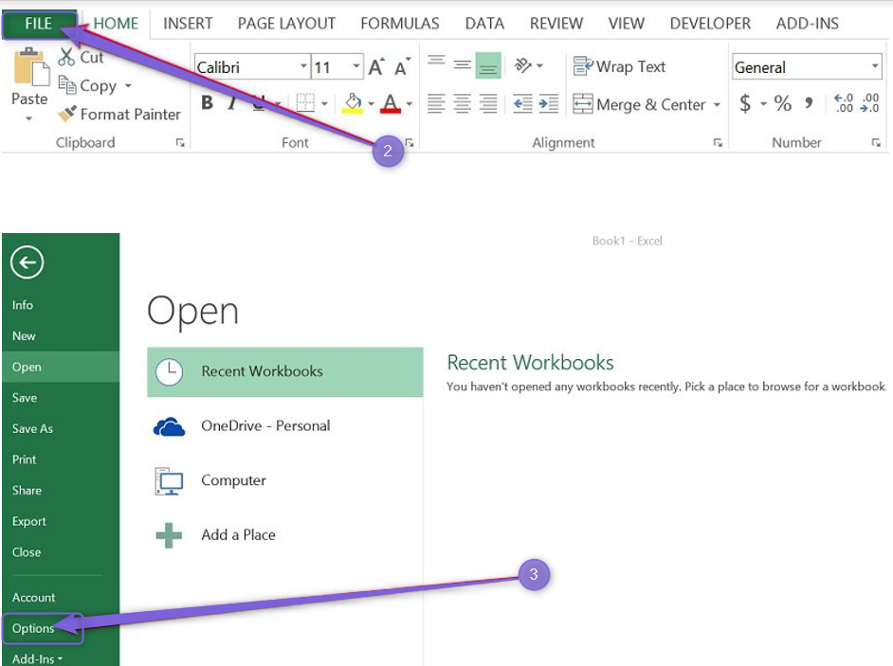This screenshot has width=893, height=666.
Task: Toggle Italic formatting
Action: point(231,104)
